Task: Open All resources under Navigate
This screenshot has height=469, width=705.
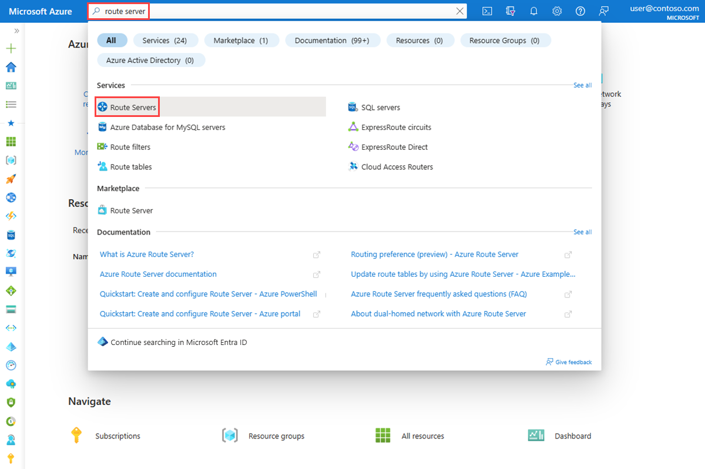Action: 410,436
